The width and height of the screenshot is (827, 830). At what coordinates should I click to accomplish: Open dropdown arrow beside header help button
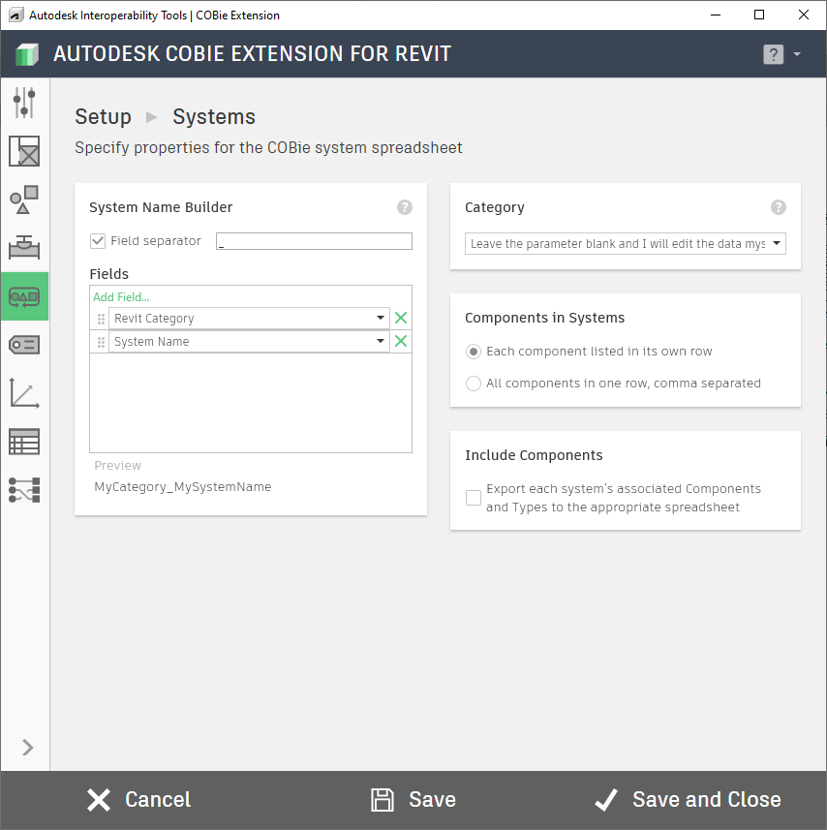797,54
